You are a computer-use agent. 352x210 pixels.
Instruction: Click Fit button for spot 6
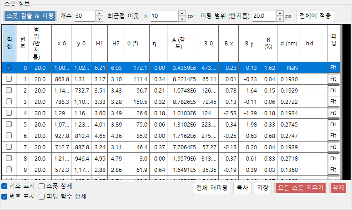tap(333, 136)
